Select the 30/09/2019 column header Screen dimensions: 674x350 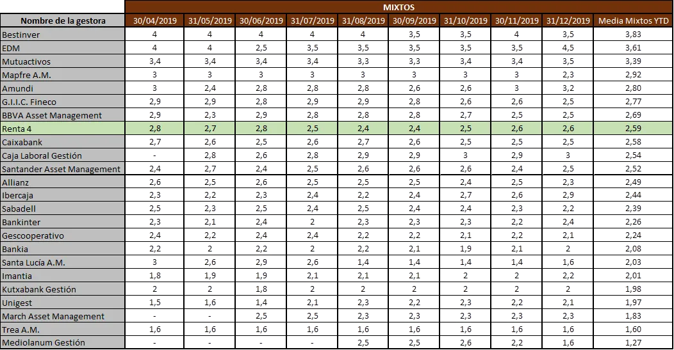coord(414,20)
